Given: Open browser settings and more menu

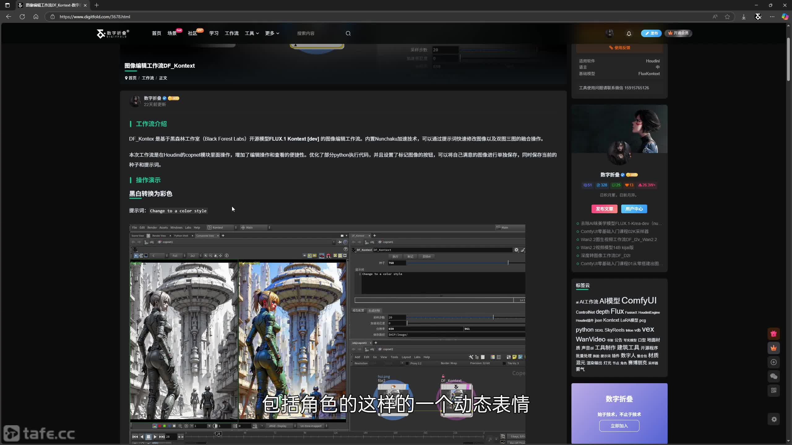Looking at the screenshot, I should coord(772,17).
